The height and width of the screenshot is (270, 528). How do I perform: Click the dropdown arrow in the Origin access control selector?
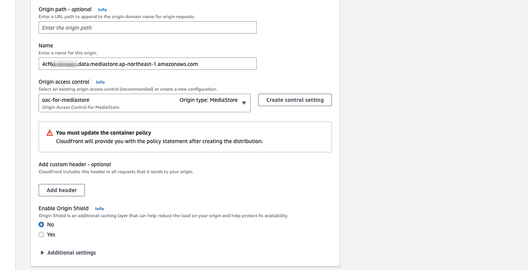(x=244, y=103)
